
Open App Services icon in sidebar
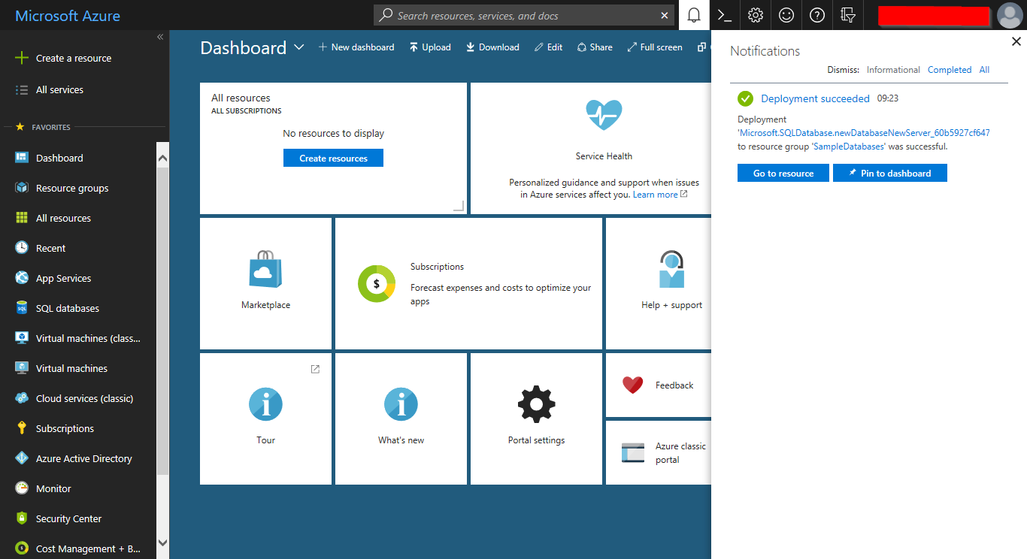[x=22, y=278]
